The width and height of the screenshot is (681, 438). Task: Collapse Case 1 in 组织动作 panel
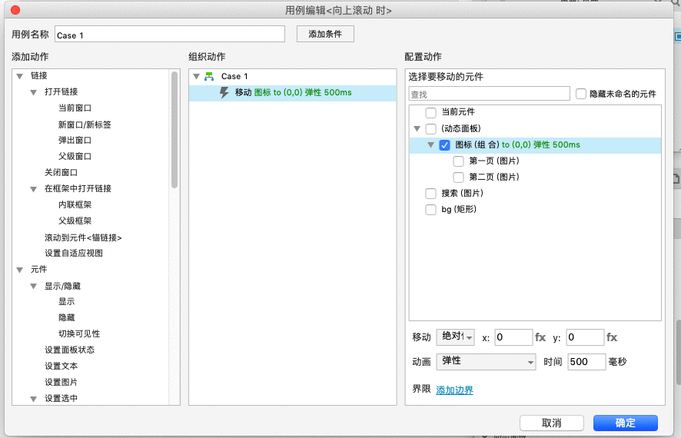click(196, 76)
